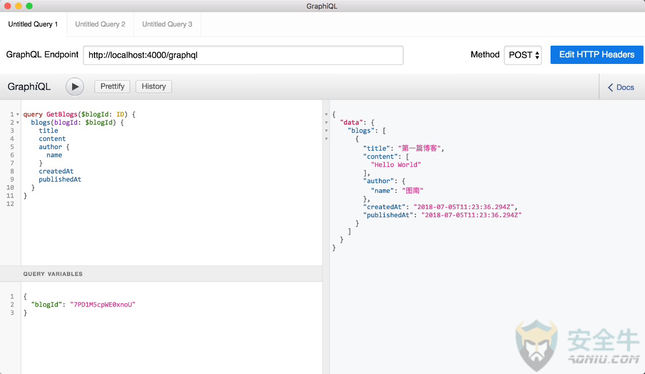Click the green zoom window button
The height and width of the screenshot is (374, 645).
(x=29, y=6)
